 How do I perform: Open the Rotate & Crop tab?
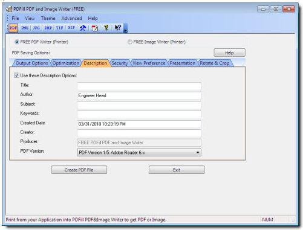tap(215, 63)
